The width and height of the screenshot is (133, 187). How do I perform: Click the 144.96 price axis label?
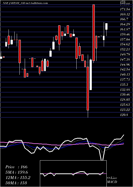(125, 65)
